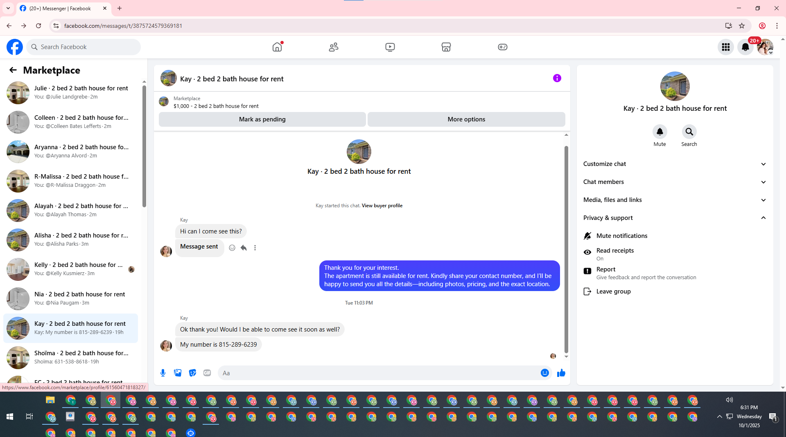This screenshot has width=786, height=437.
Task: Collapse Privacy & support section
Action: click(x=675, y=218)
